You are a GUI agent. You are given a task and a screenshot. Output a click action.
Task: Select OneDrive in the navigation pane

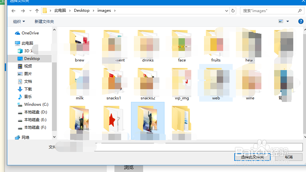(x=27, y=33)
